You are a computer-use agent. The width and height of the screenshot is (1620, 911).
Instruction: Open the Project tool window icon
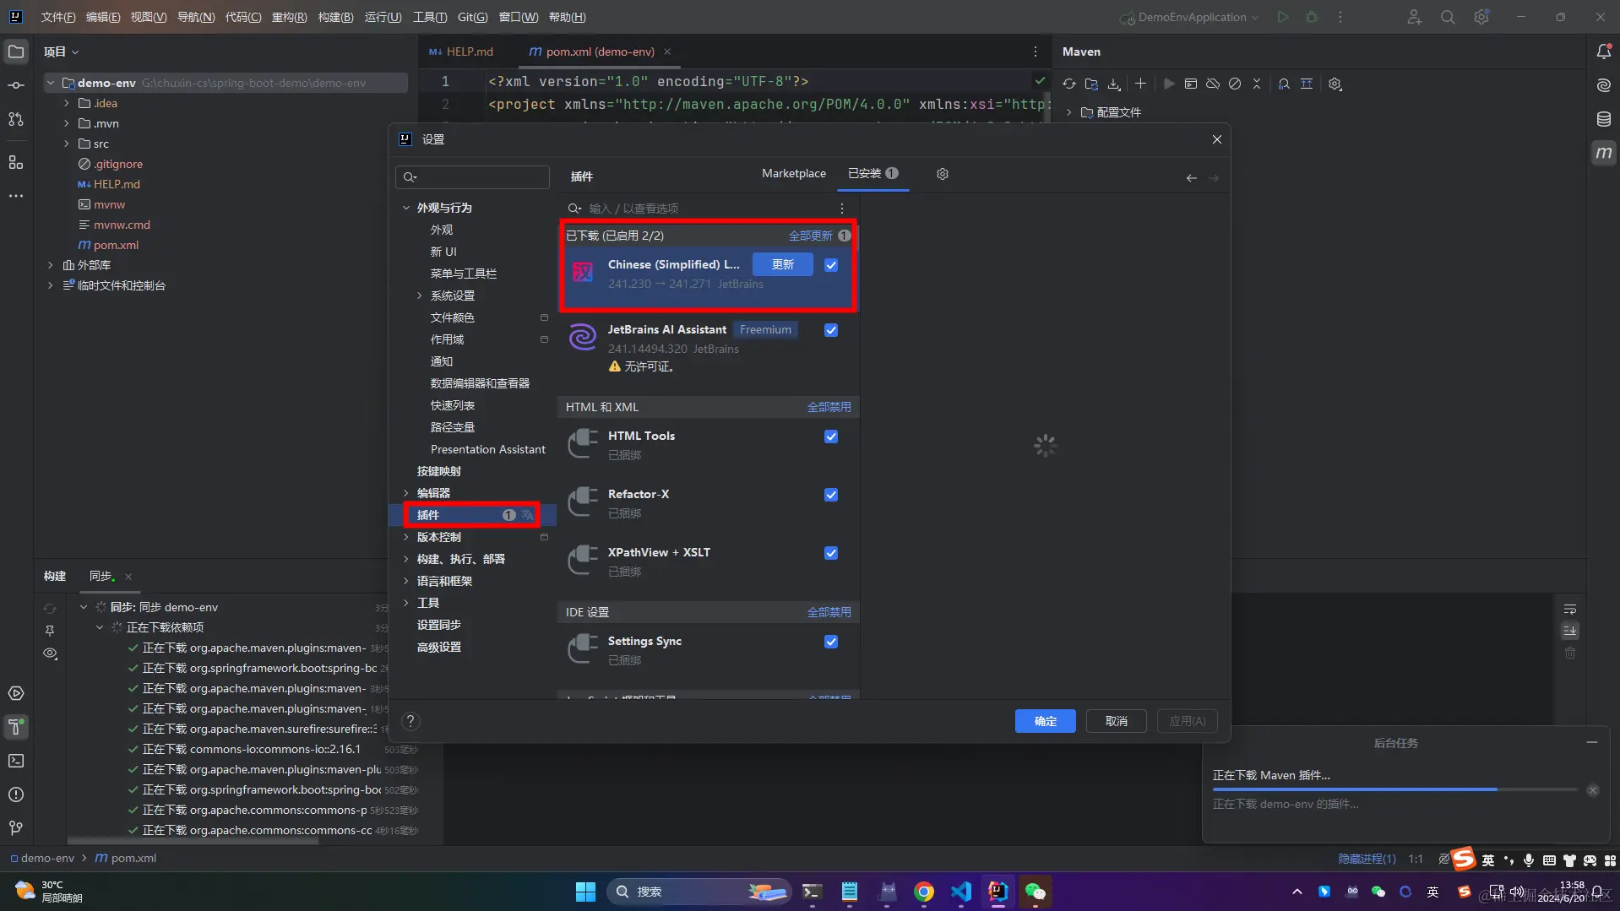point(16,52)
